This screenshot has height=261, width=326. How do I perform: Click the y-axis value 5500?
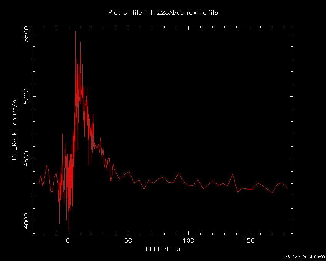point(26,34)
